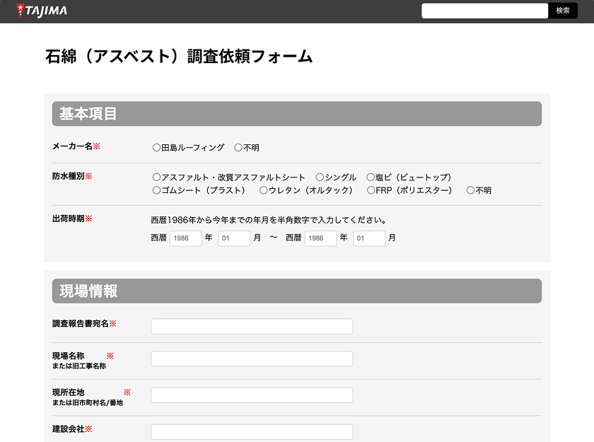Click the 検索 search button
The image size is (594, 442).
tap(563, 11)
